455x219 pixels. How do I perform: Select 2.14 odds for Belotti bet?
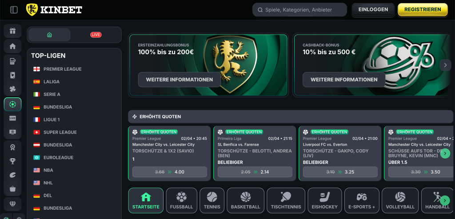point(255,172)
